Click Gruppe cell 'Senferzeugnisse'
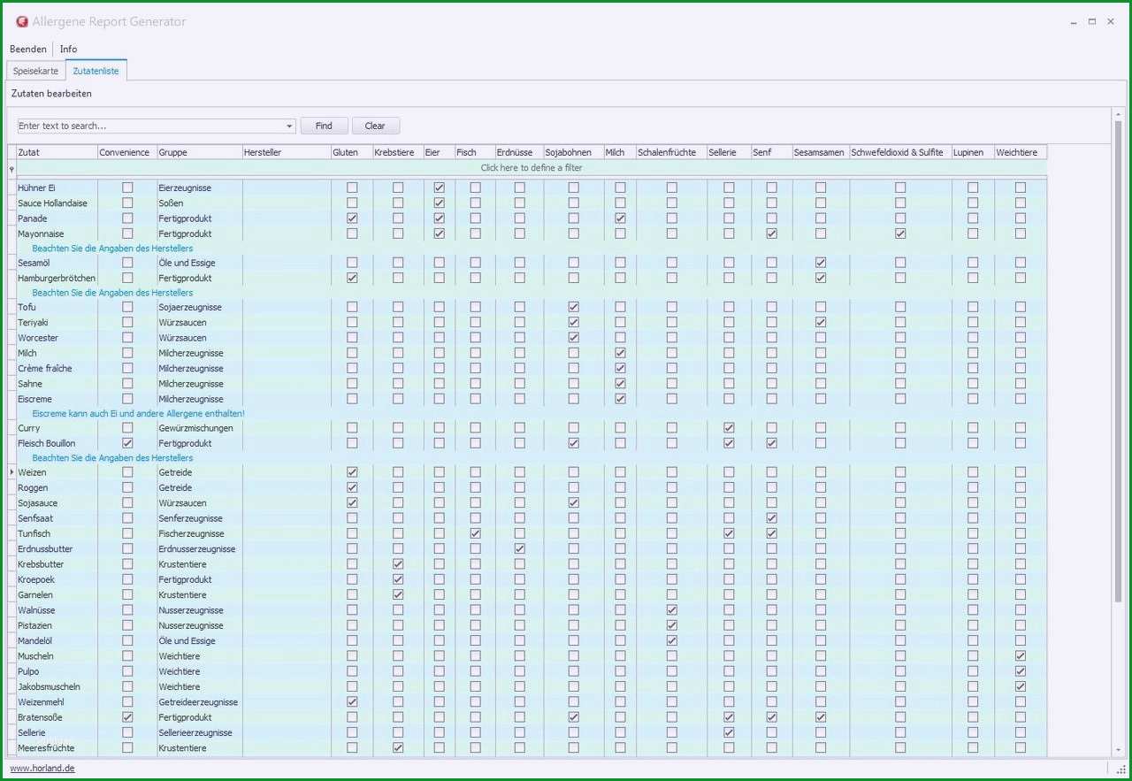This screenshot has height=781, width=1132. click(x=199, y=518)
